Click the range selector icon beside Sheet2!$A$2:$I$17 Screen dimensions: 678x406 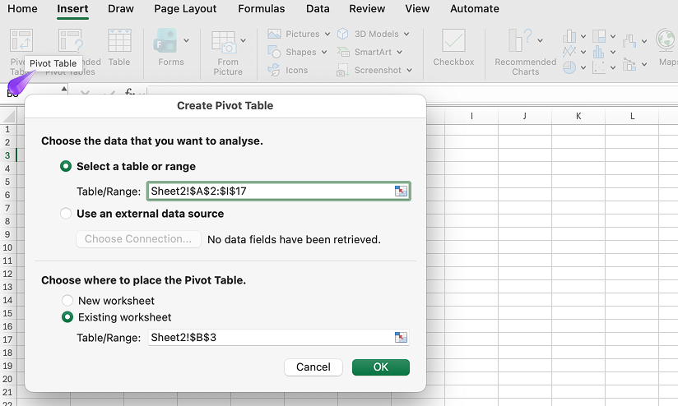(401, 191)
